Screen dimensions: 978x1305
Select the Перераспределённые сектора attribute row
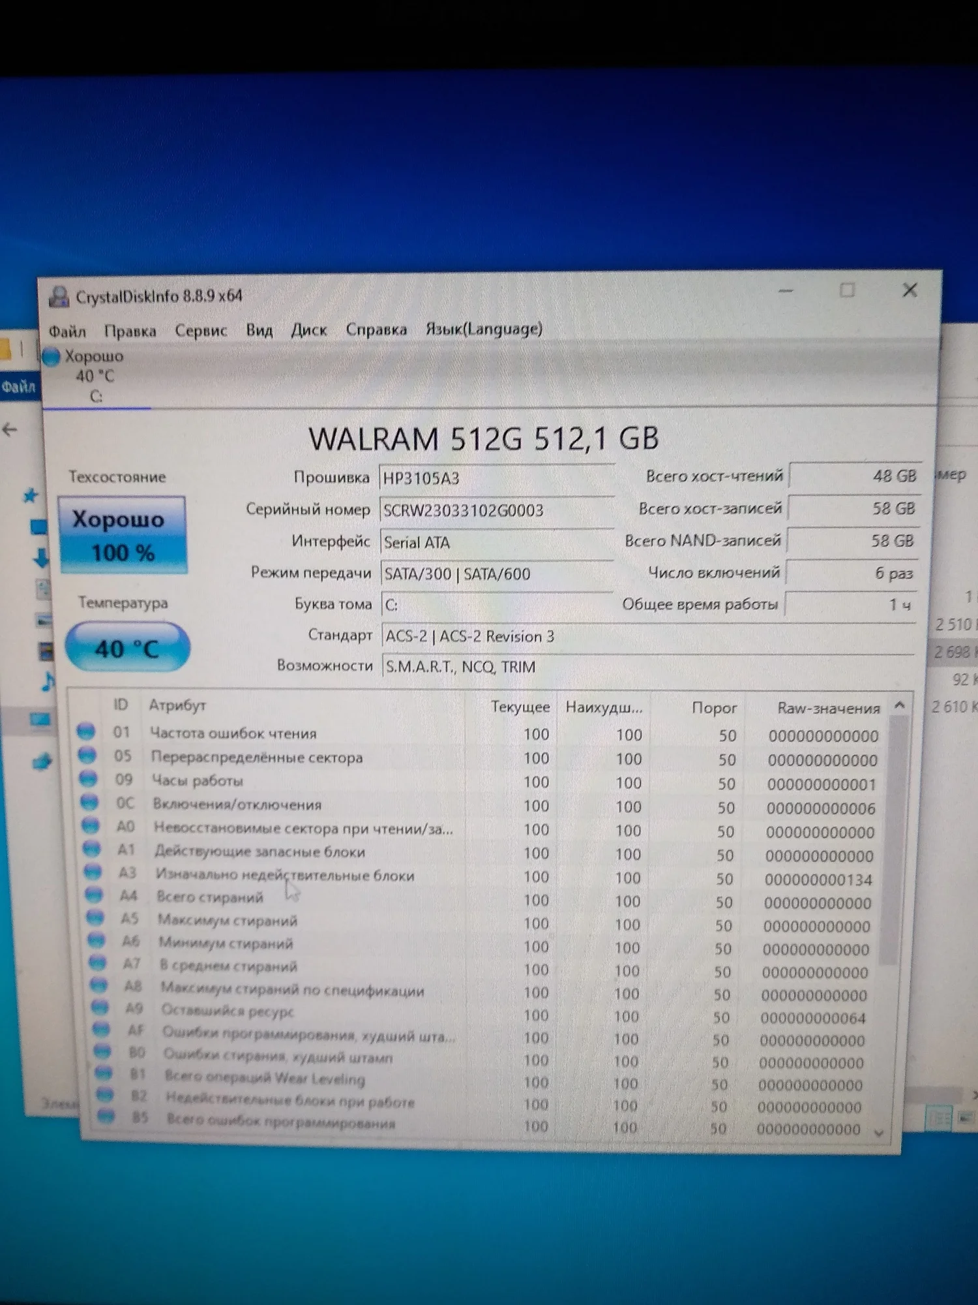pyautogui.click(x=479, y=758)
